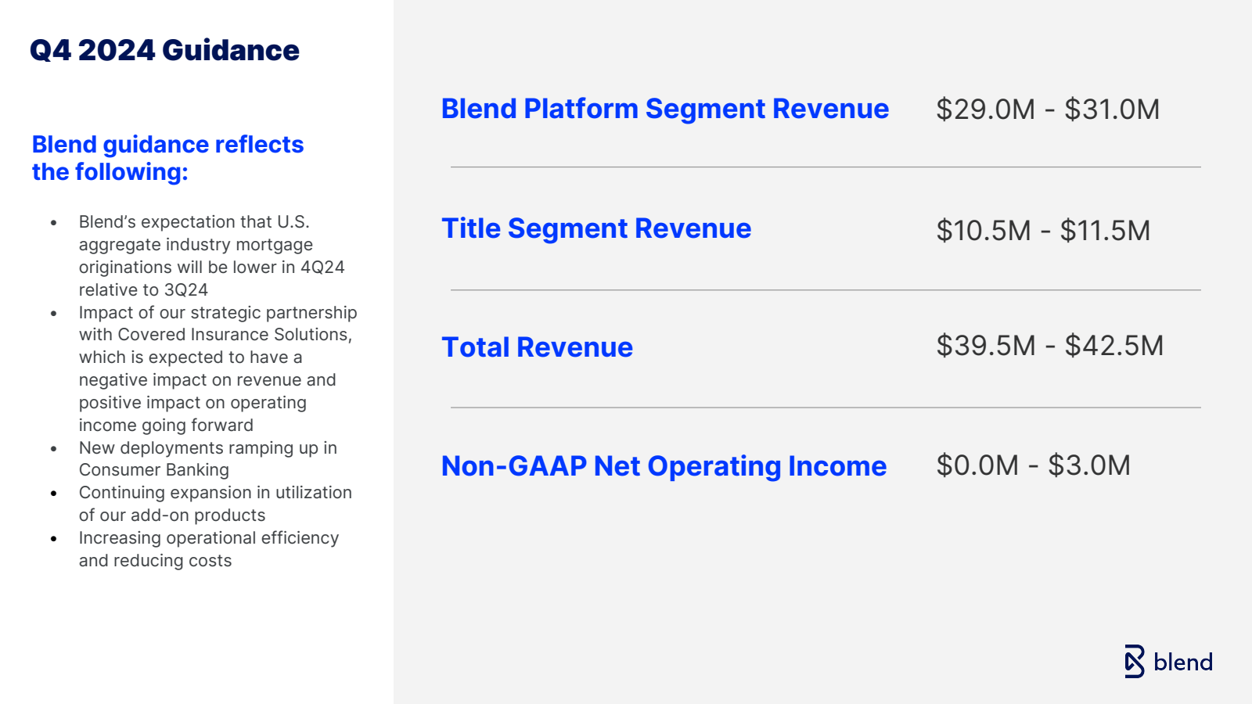
Task: Select the $10.5M - $11.5M value
Action: click(1042, 231)
